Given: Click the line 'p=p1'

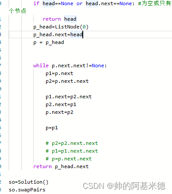Looking at the screenshot, I should click(52, 128).
